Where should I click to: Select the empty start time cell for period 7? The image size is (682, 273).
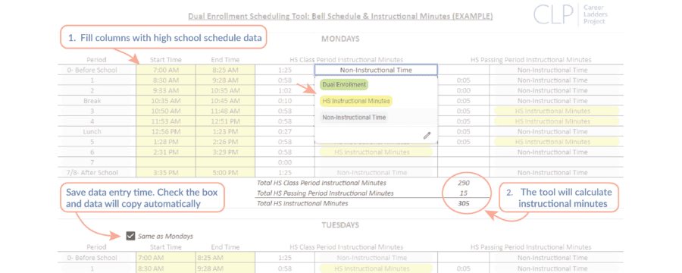[x=166, y=162]
